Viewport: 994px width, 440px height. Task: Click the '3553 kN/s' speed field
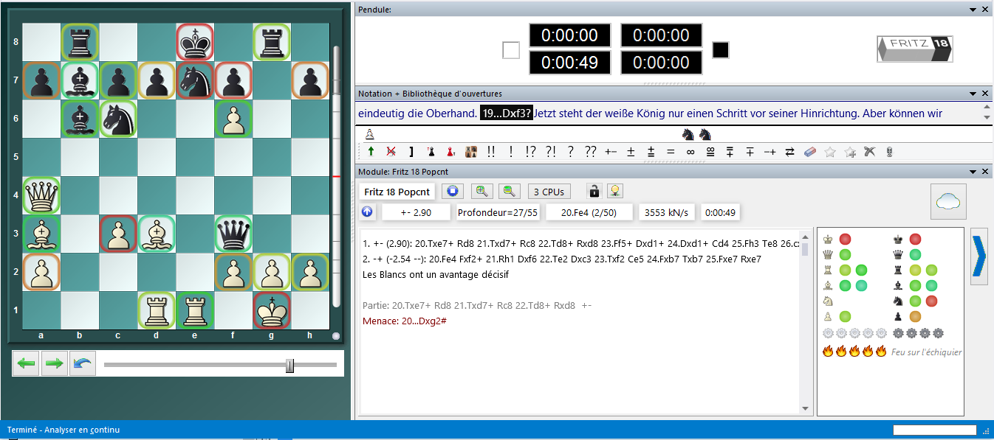666,212
